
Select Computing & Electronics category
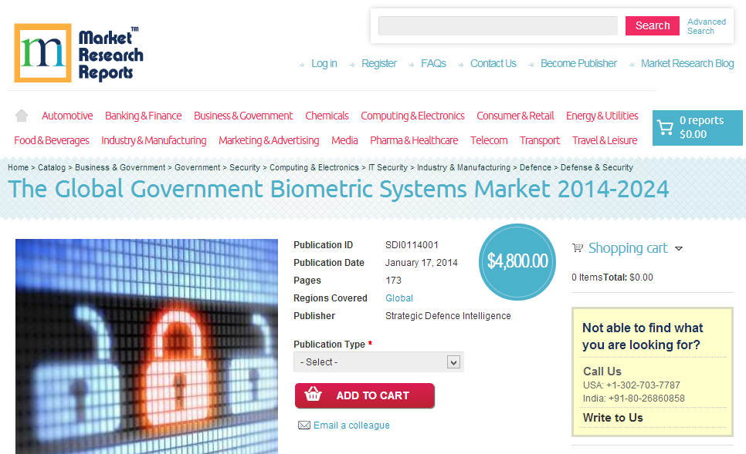(412, 116)
